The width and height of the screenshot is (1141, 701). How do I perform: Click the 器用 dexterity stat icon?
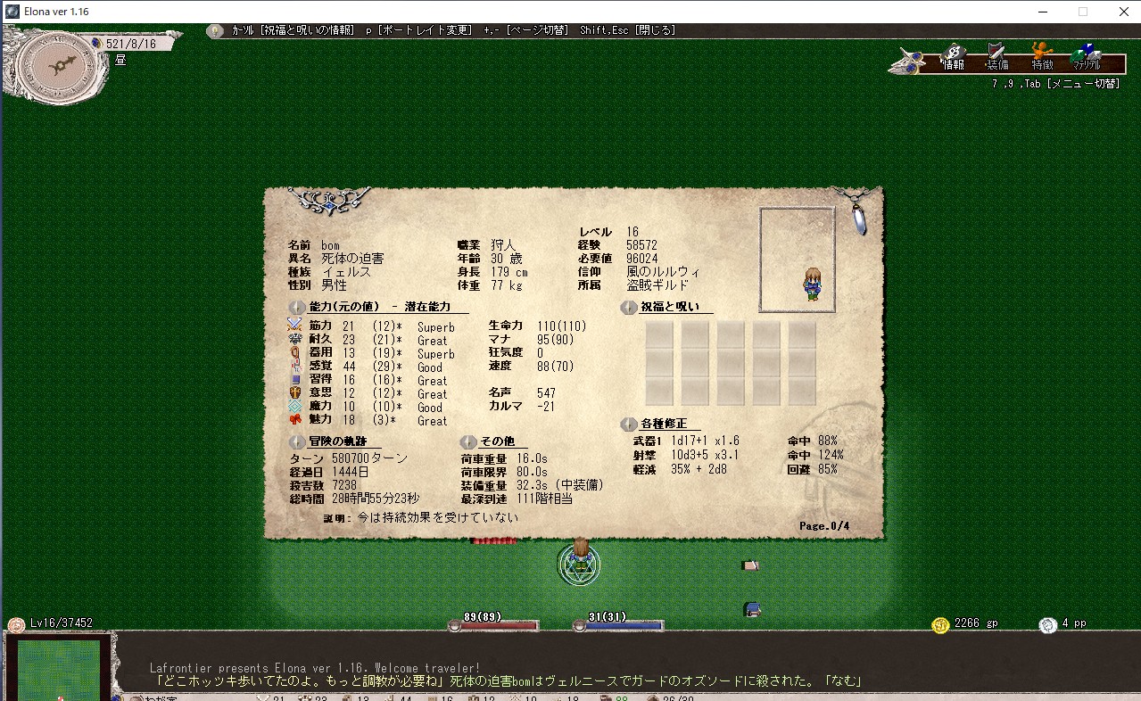coord(295,353)
